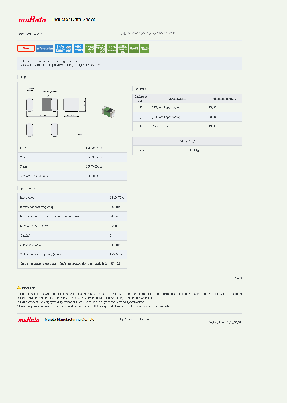Click the 'Mass (Typ.)' table header
The width and height of the screenshot is (287, 403).
187,141
